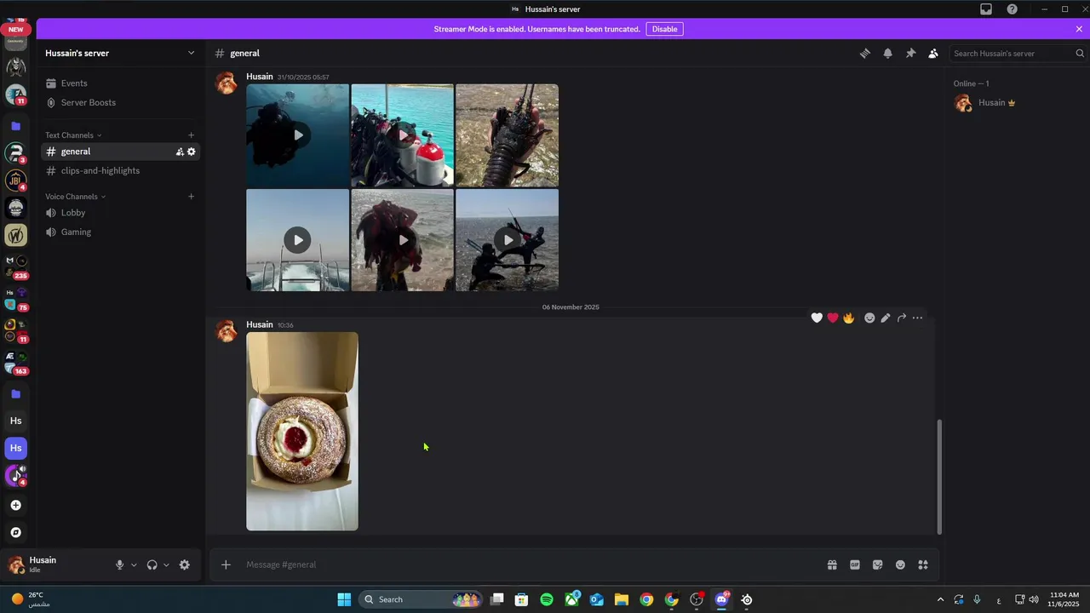Open the Discover servers compass icon
Viewport: 1090px width, 613px height.
pos(15,532)
